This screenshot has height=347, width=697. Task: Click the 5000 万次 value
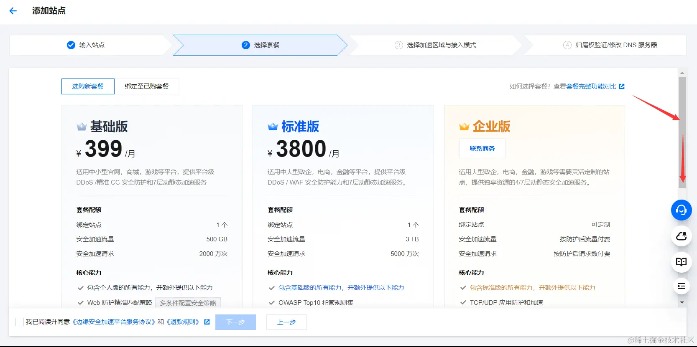point(404,254)
